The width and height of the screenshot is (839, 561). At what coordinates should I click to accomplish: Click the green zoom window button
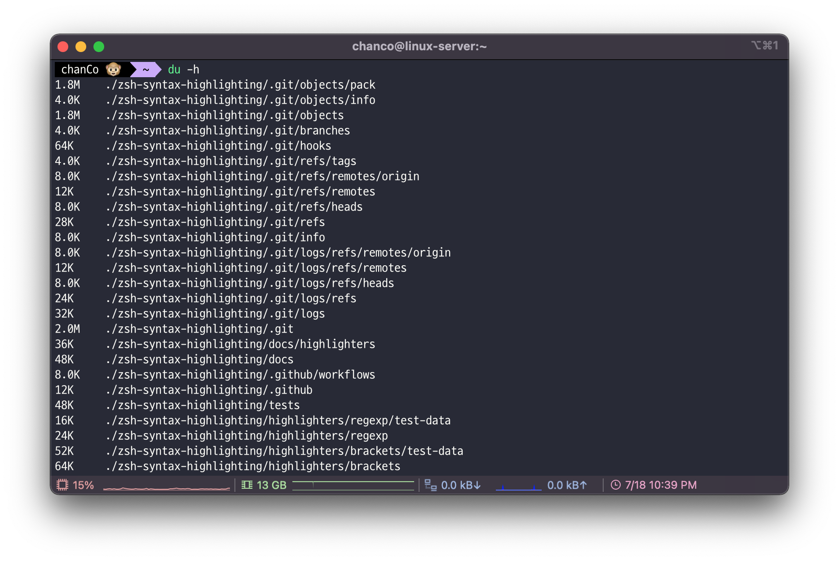[99, 47]
